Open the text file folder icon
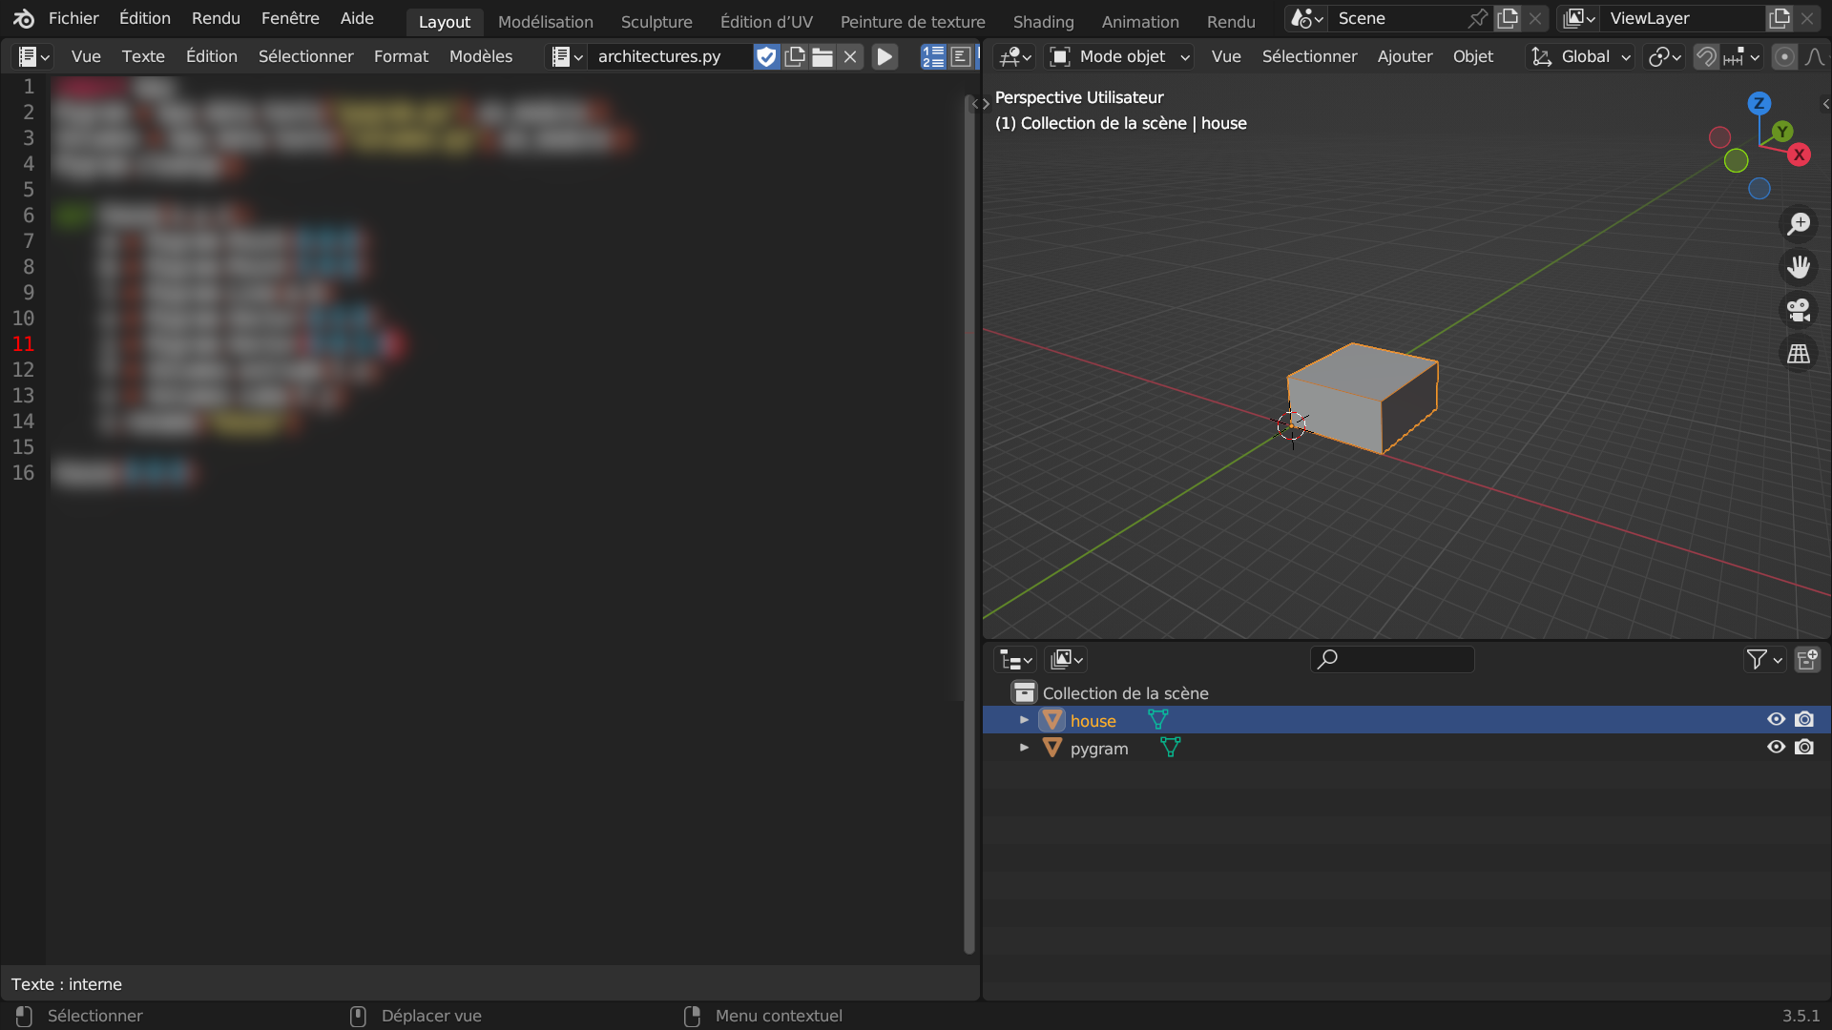 (x=822, y=57)
